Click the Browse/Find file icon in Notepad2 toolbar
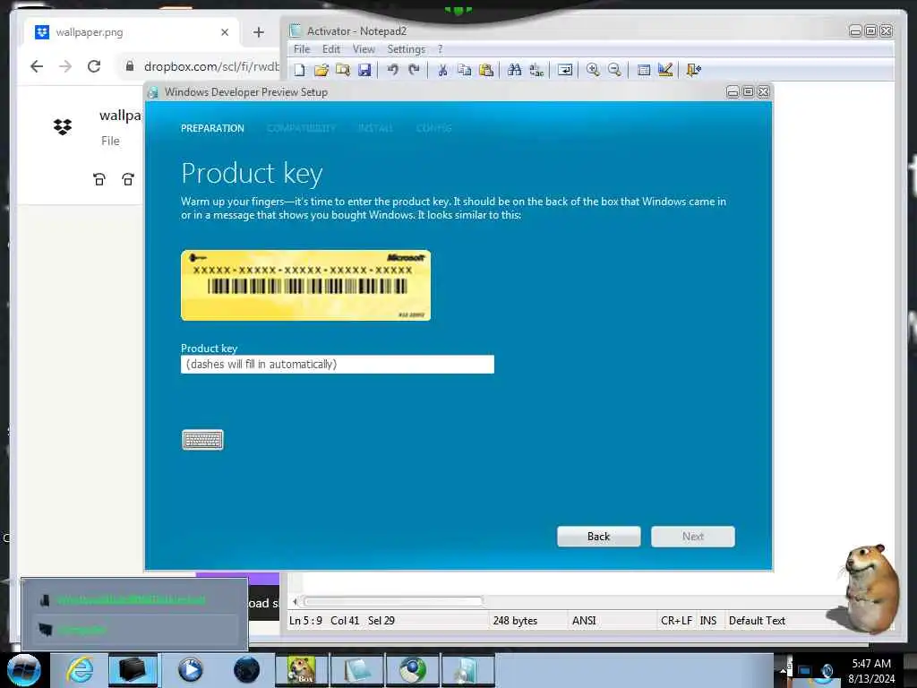 point(343,70)
